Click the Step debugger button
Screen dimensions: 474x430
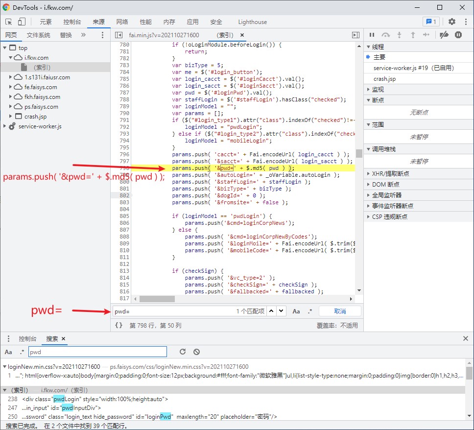click(x=426, y=35)
